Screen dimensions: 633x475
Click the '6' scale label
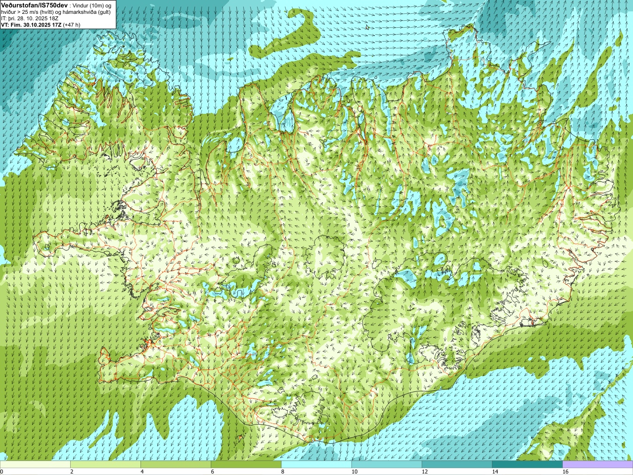pos(213,472)
